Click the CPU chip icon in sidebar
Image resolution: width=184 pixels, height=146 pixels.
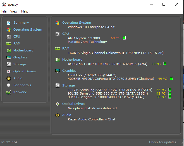9,37
